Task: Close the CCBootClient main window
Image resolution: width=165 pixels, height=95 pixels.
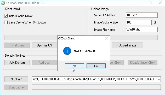Action: [160, 3]
